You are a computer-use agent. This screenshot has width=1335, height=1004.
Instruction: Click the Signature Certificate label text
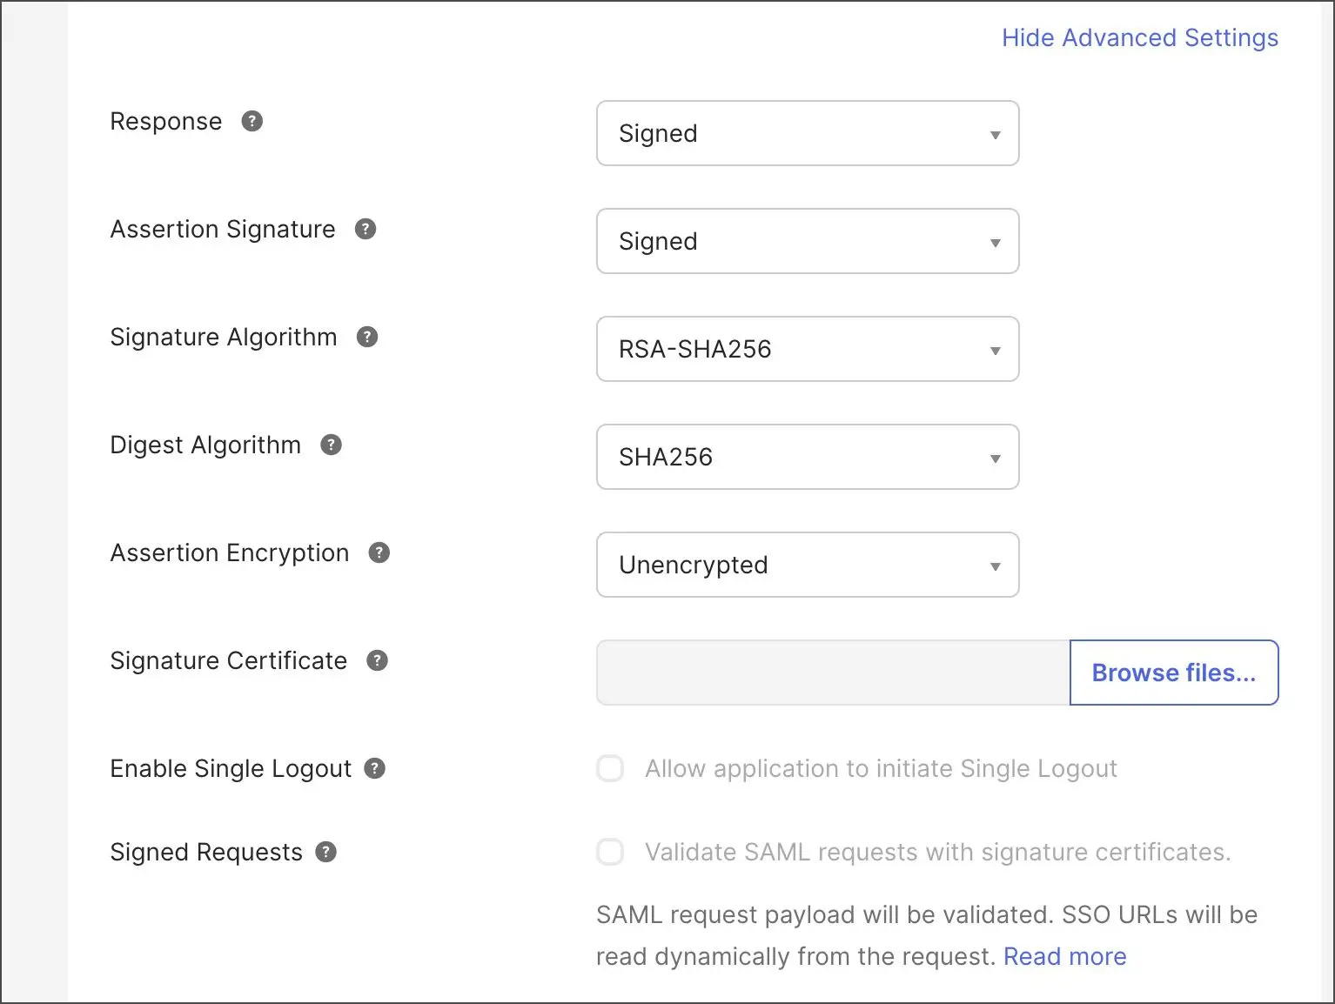click(229, 660)
